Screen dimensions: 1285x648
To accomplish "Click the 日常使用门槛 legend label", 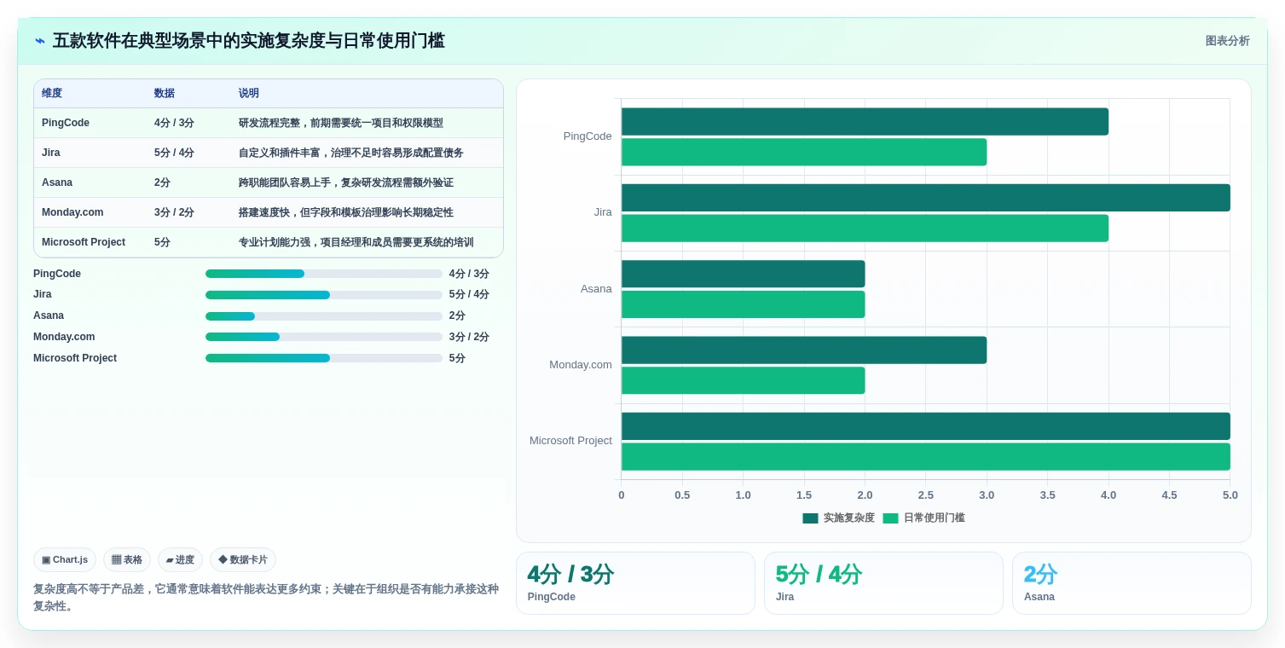I will [x=934, y=518].
